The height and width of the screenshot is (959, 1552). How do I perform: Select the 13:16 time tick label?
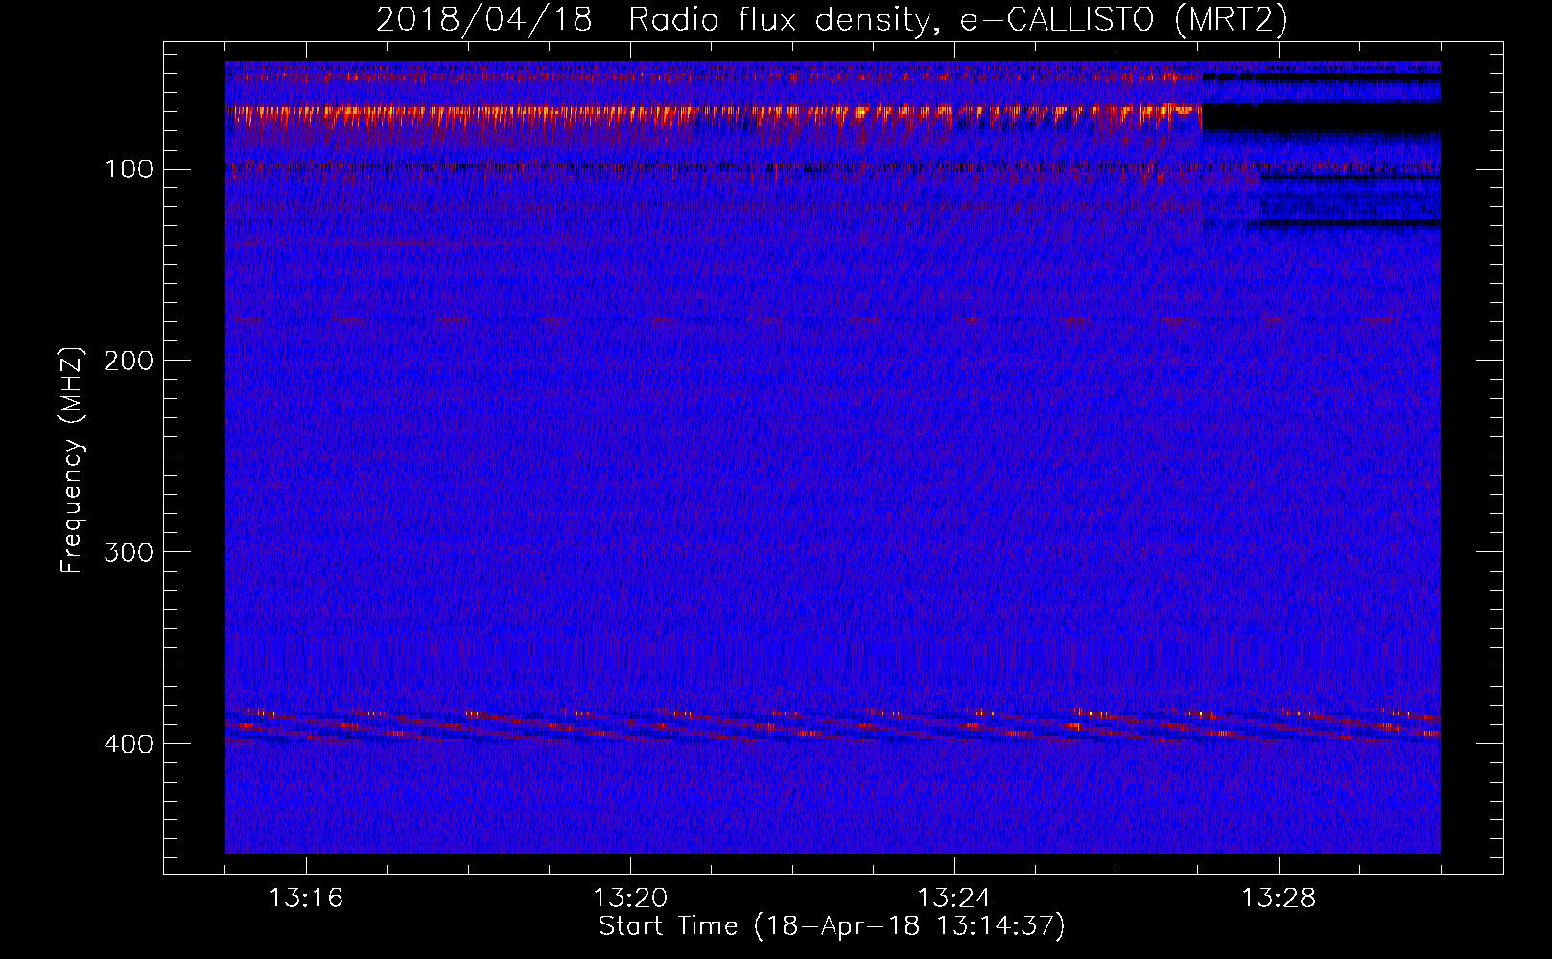[x=306, y=898]
